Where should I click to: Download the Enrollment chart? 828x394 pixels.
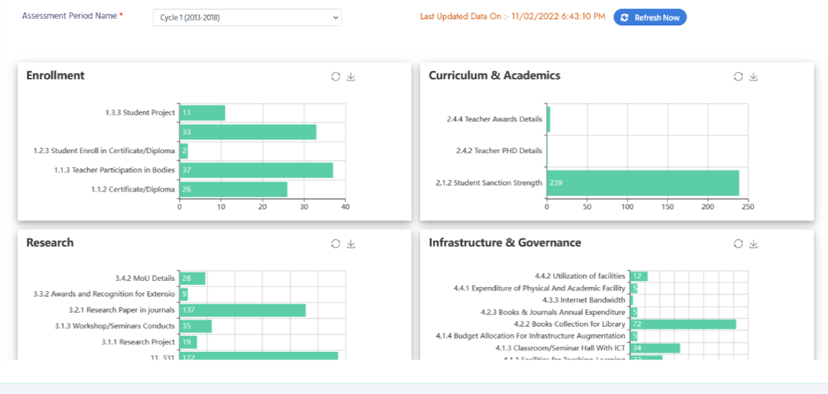(x=351, y=77)
